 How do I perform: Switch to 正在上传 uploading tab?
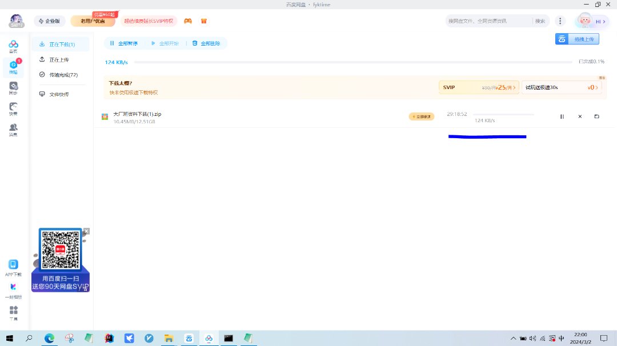(58, 59)
